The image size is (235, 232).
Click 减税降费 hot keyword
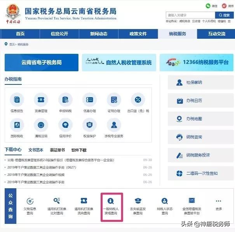tap(185, 21)
